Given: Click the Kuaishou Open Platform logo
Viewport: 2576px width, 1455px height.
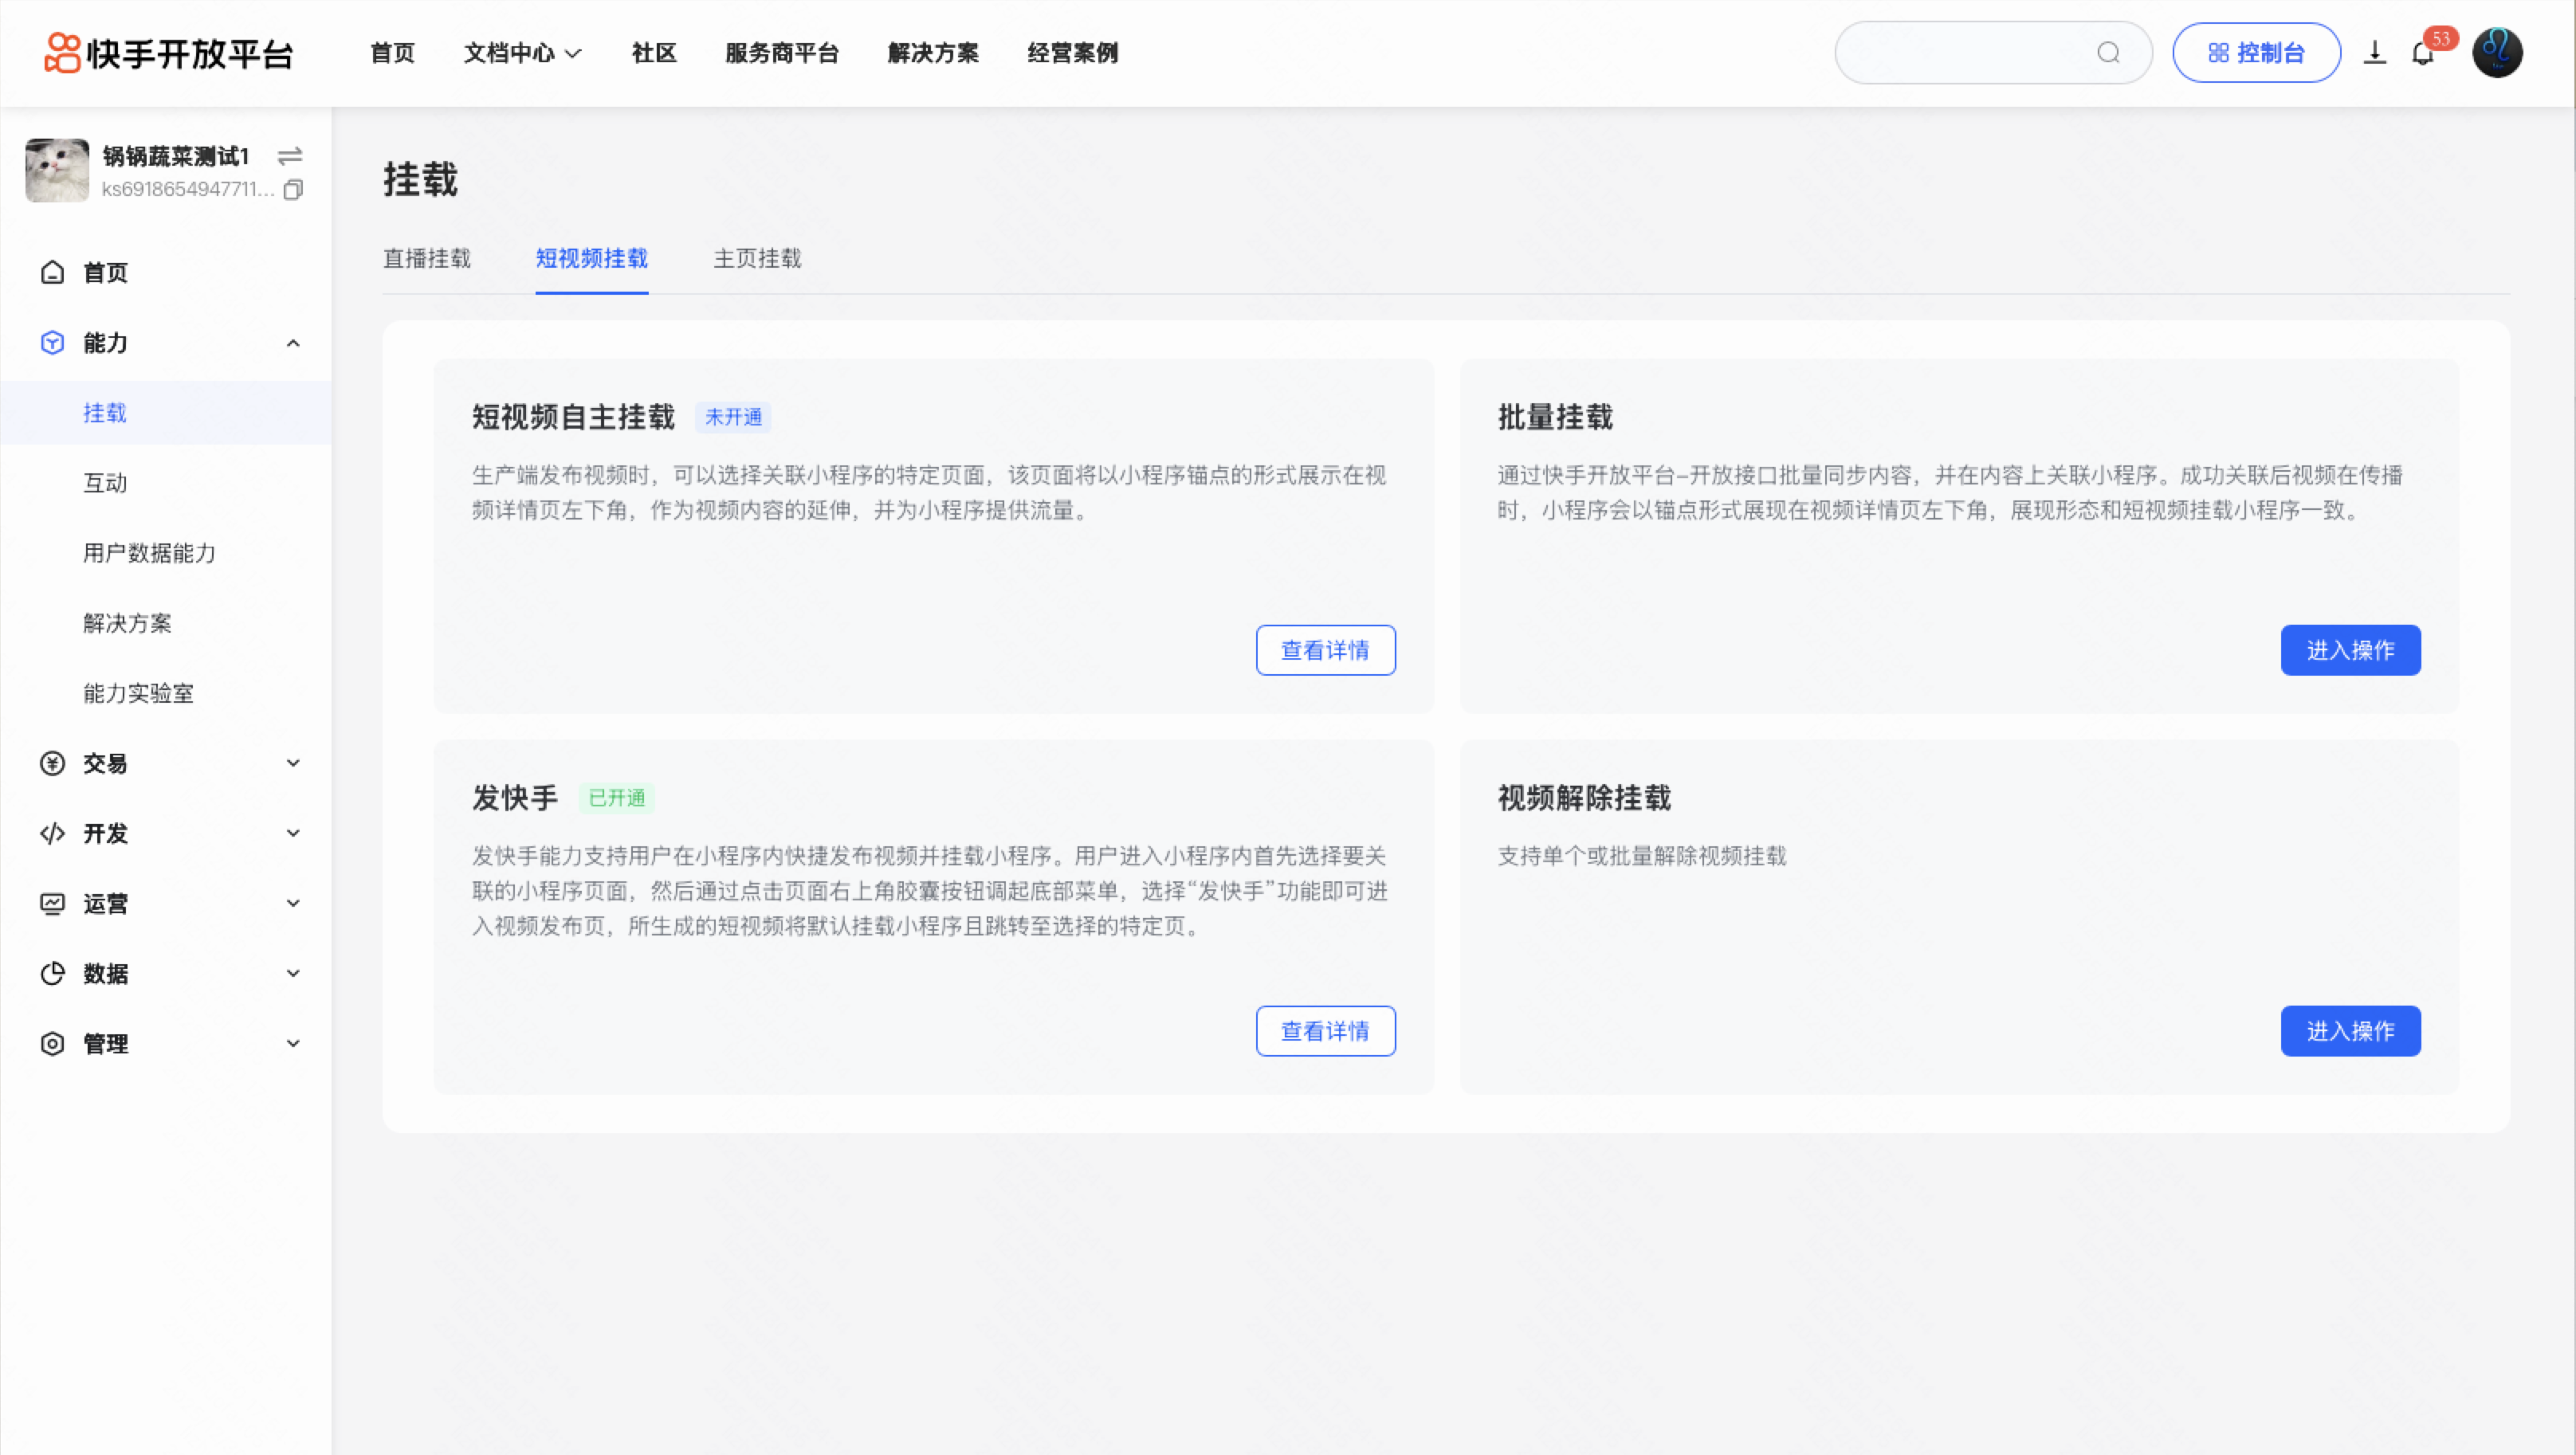Looking at the screenshot, I should coord(168,53).
